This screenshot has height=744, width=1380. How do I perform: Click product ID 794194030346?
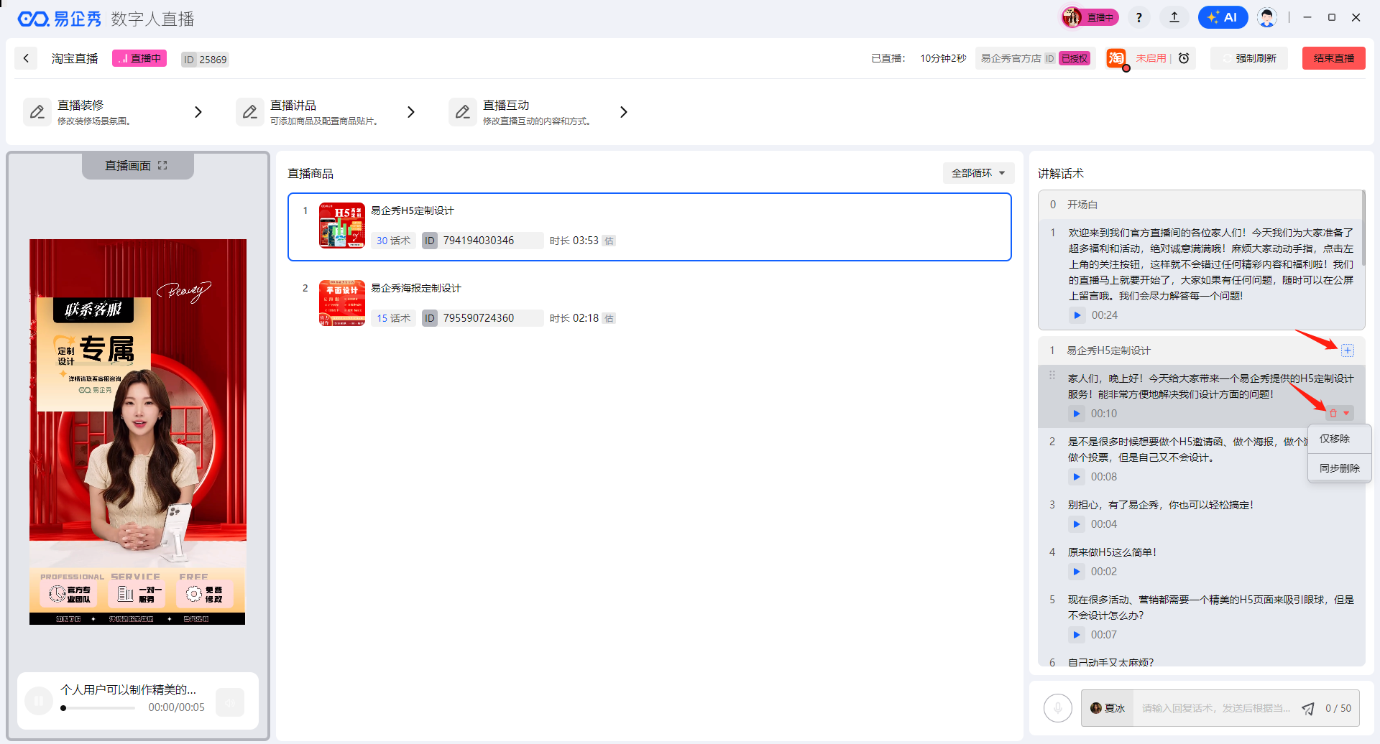pyautogui.click(x=479, y=241)
